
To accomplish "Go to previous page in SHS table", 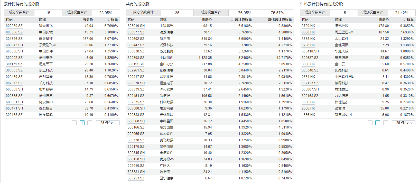I will pos(370,123).
